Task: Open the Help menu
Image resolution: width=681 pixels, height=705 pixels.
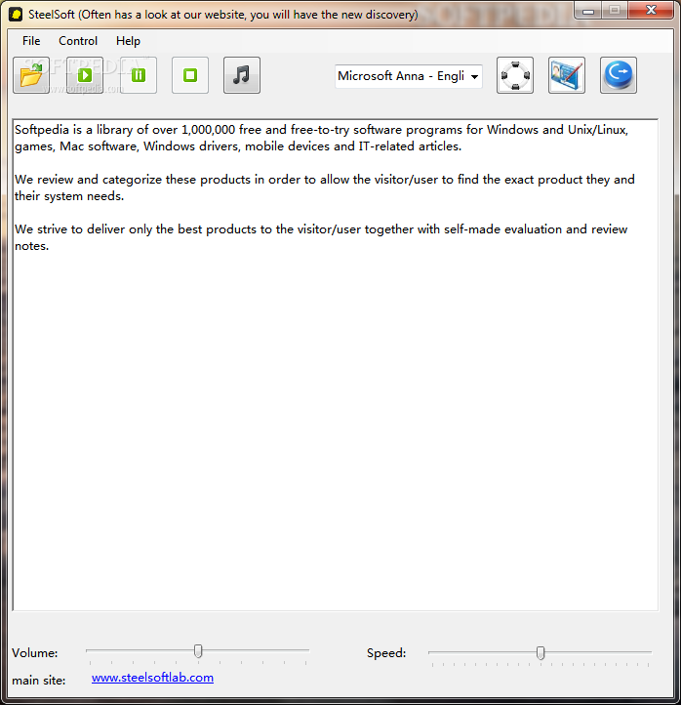Action: click(x=128, y=41)
